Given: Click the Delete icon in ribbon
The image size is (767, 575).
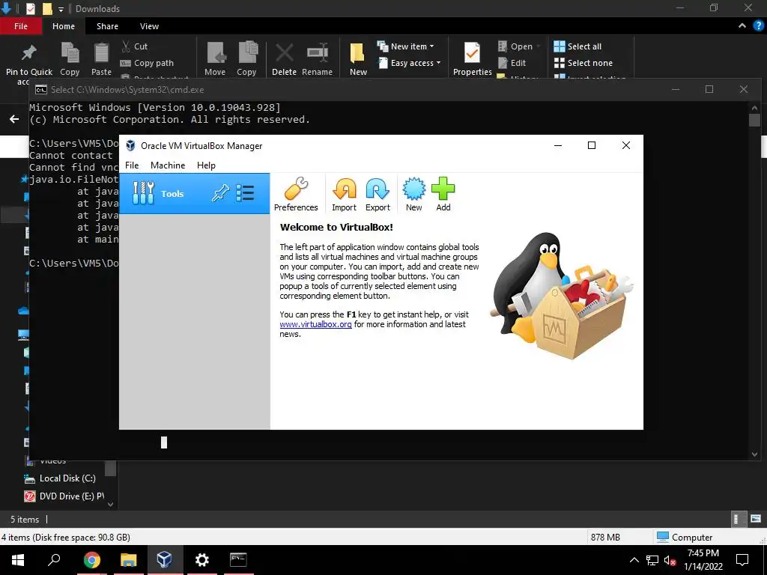Looking at the screenshot, I should pyautogui.click(x=284, y=59).
